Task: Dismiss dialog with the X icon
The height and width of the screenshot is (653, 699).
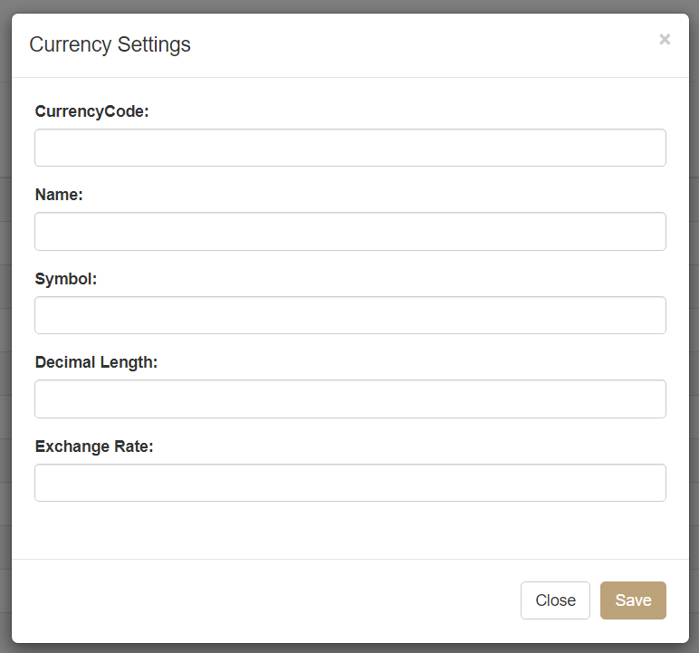Action: pyautogui.click(x=665, y=39)
